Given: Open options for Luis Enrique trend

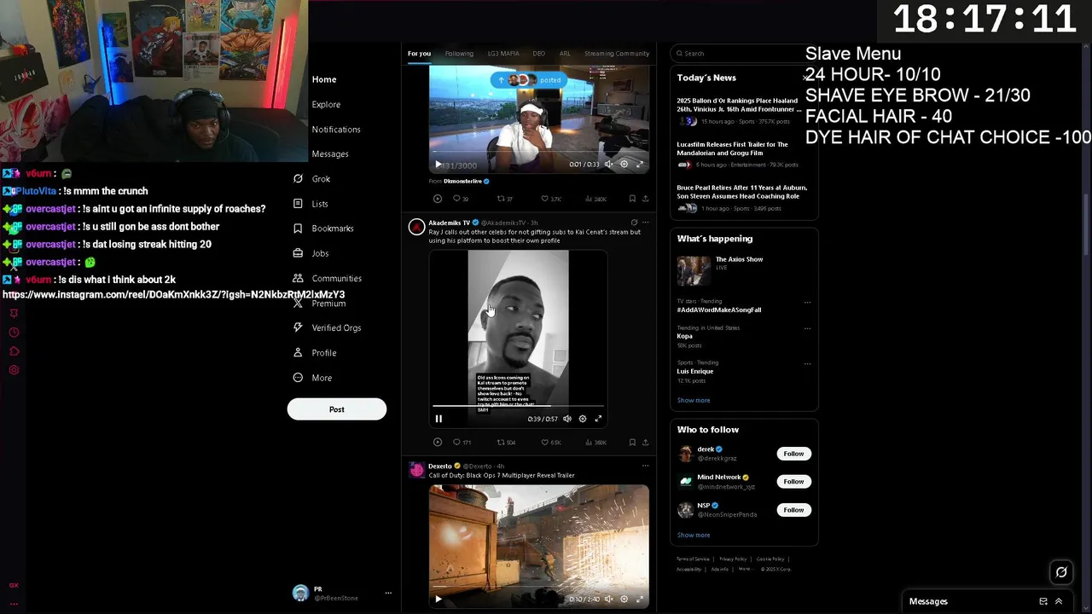Looking at the screenshot, I should [x=807, y=363].
